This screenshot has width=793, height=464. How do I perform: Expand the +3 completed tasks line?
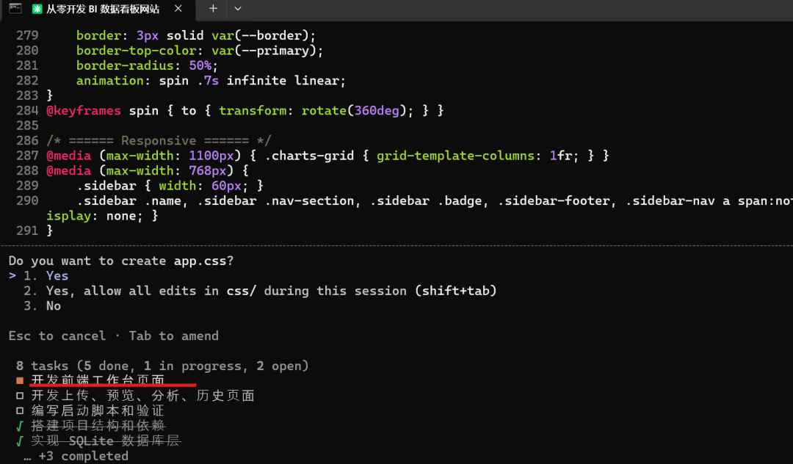76,456
